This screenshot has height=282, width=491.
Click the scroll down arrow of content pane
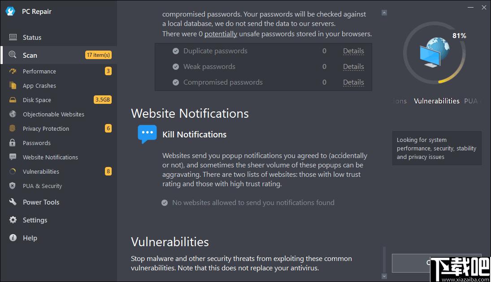pyautogui.click(x=384, y=276)
